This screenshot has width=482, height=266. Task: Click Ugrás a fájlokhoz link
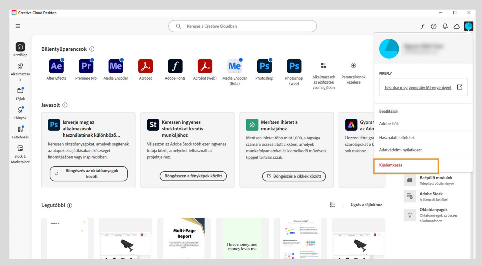coord(366,205)
